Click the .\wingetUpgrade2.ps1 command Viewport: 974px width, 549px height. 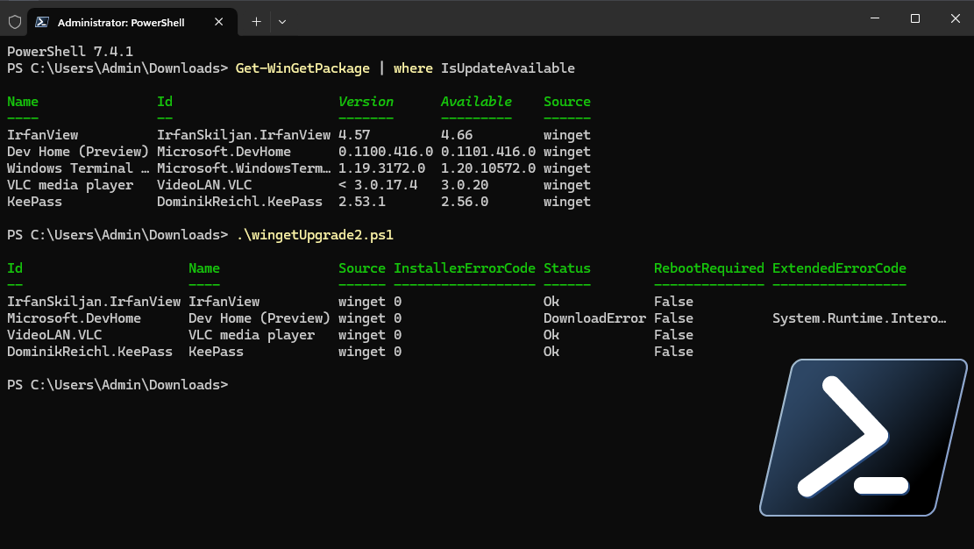315,235
